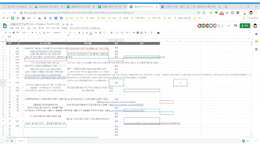Select the 뉴스기사 제목 header cell
Screen dimensions: 260x146
coord(45,43)
